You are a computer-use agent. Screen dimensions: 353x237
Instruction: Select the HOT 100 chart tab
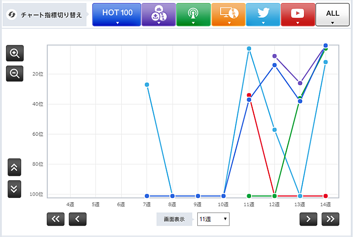tap(117, 15)
